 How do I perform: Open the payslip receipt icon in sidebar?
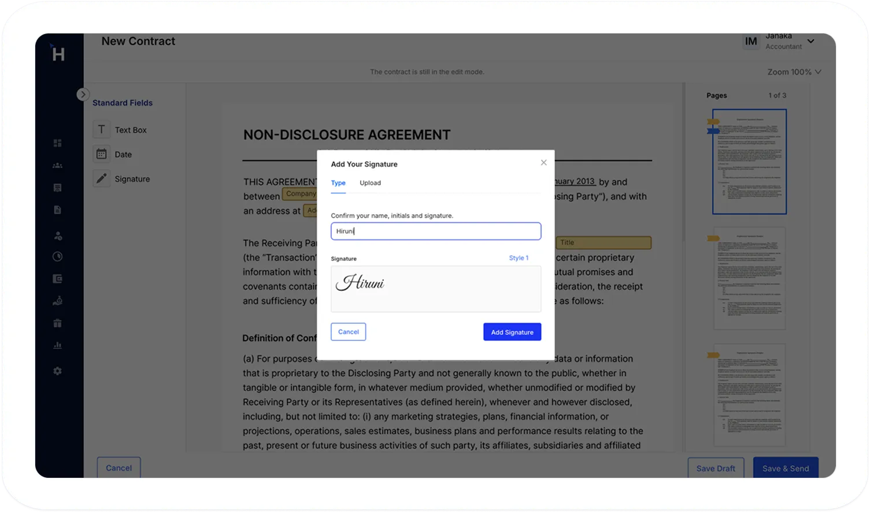(57, 188)
